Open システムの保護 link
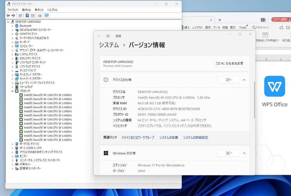The width and height of the screenshot is (291, 196). click(x=168, y=138)
